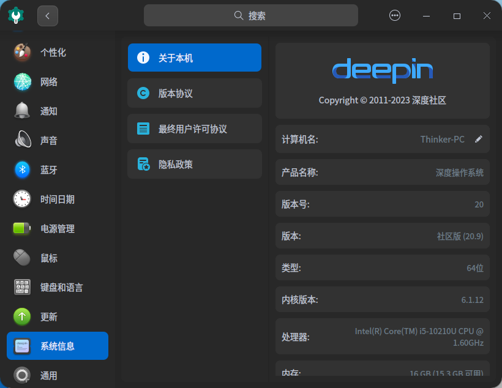502x388 pixels.
Task: Go back with the arrow button
Action: tap(48, 16)
